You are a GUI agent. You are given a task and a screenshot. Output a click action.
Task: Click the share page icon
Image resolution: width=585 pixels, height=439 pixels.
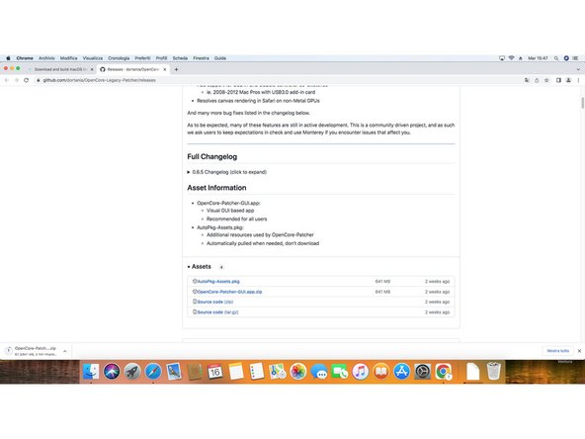[x=537, y=80]
